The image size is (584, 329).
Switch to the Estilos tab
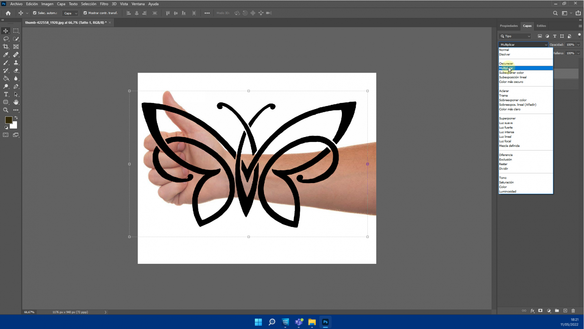[541, 26]
